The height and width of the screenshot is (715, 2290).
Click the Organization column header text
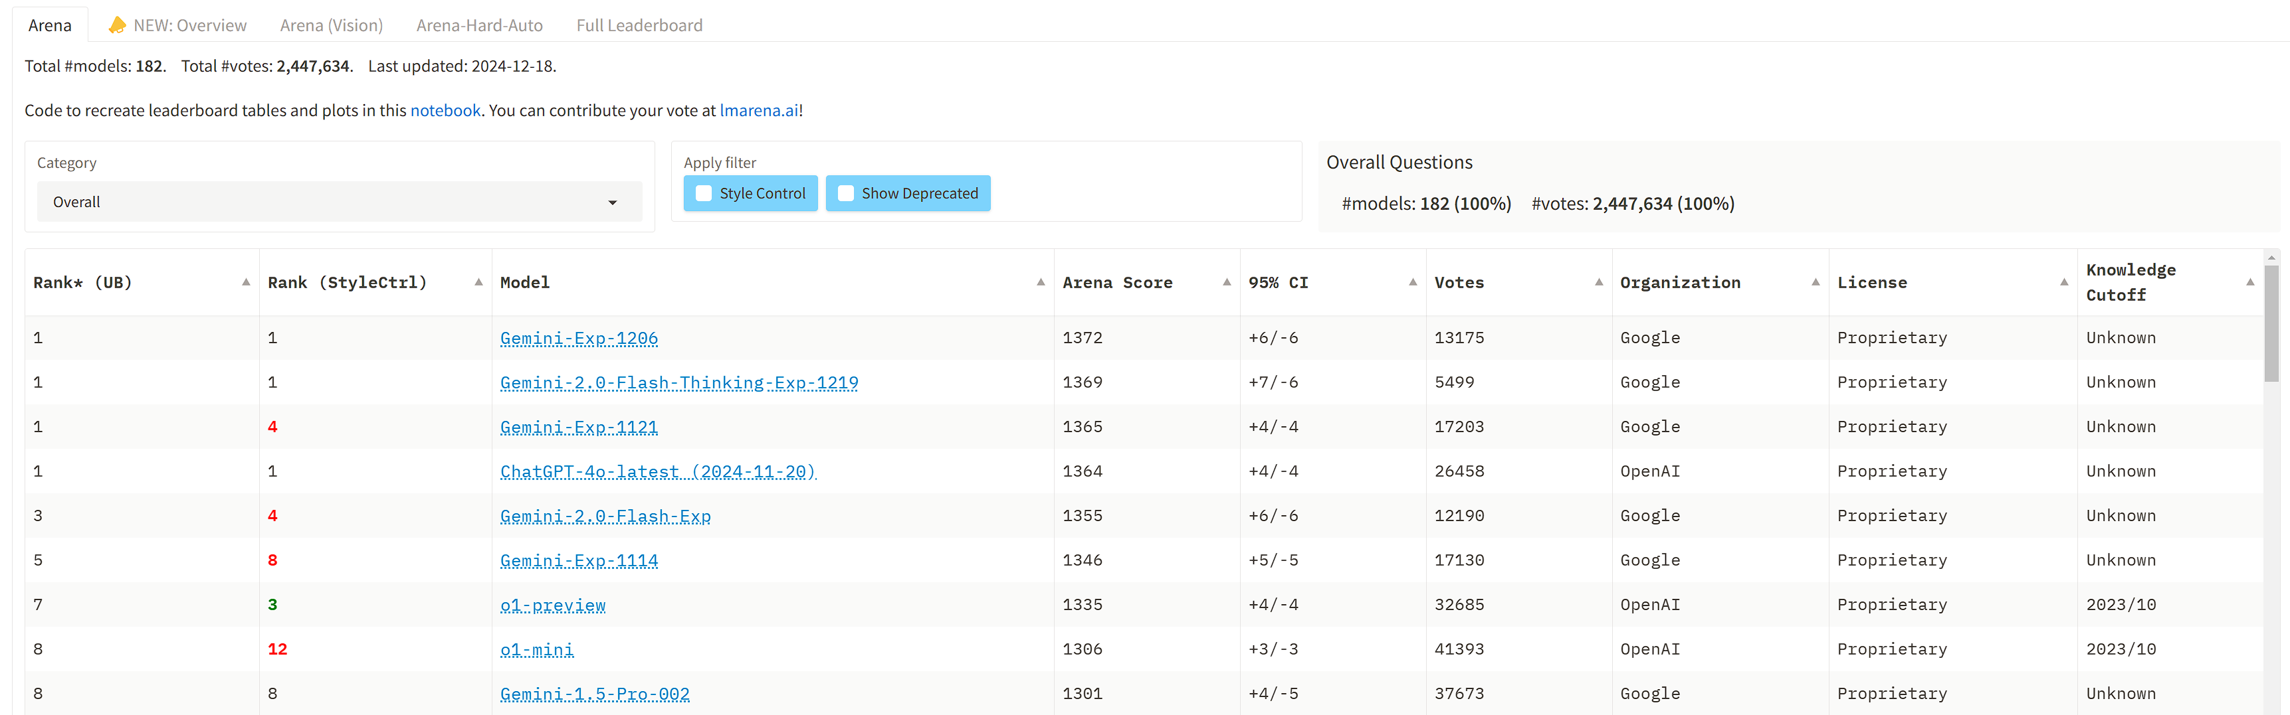(x=1680, y=282)
